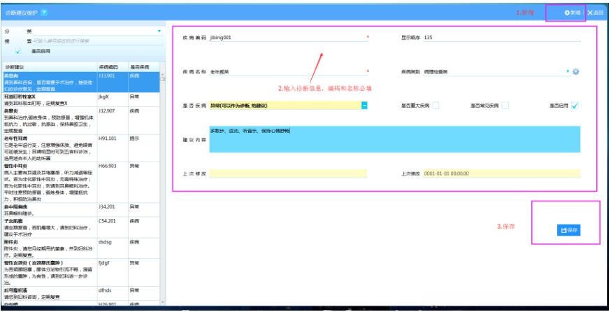609x312 pixels.
Task: Toggle the 是否启用 checkbox in left filter panel
Action: pyautogui.click(x=18, y=51)
